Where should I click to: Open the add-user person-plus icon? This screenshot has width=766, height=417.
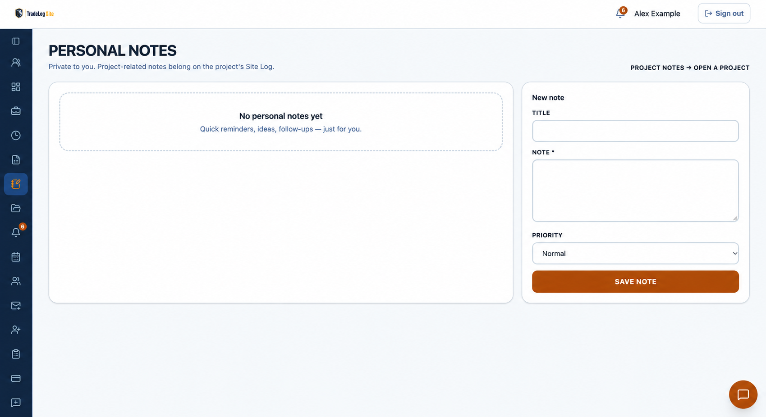(x=16, y=330)
